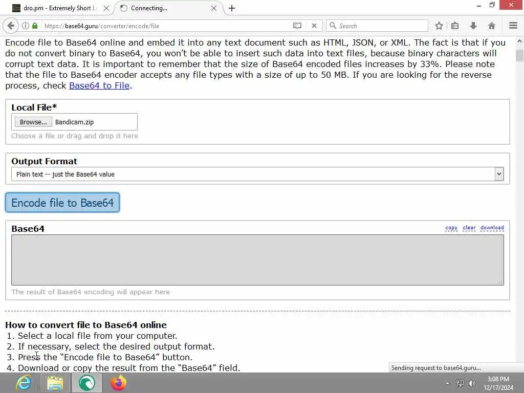
Task: Open File Explorer from taskbar
Action: tap(55, 383)
